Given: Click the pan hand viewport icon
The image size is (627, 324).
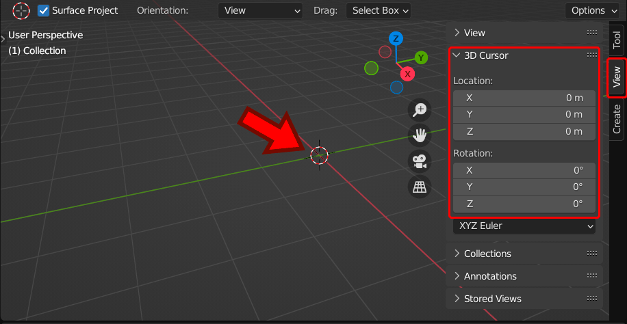Looking at the screenshot, I should 420,135.
